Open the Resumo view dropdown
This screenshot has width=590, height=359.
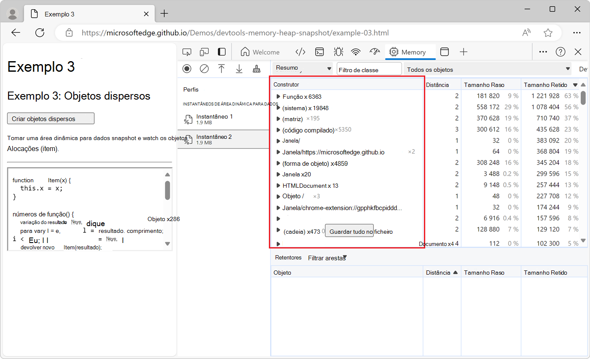point(303,69)
